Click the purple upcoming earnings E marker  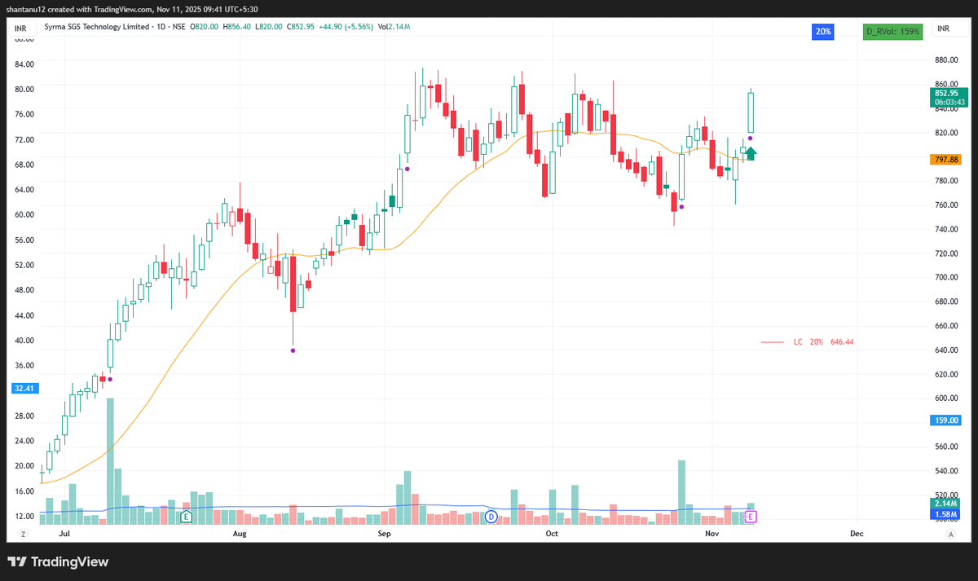751,517
